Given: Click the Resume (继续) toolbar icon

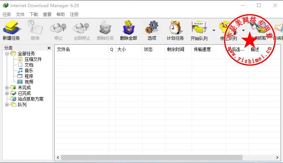Looking at the screenshot, I should pyautogui.click(x=35, y=27).
